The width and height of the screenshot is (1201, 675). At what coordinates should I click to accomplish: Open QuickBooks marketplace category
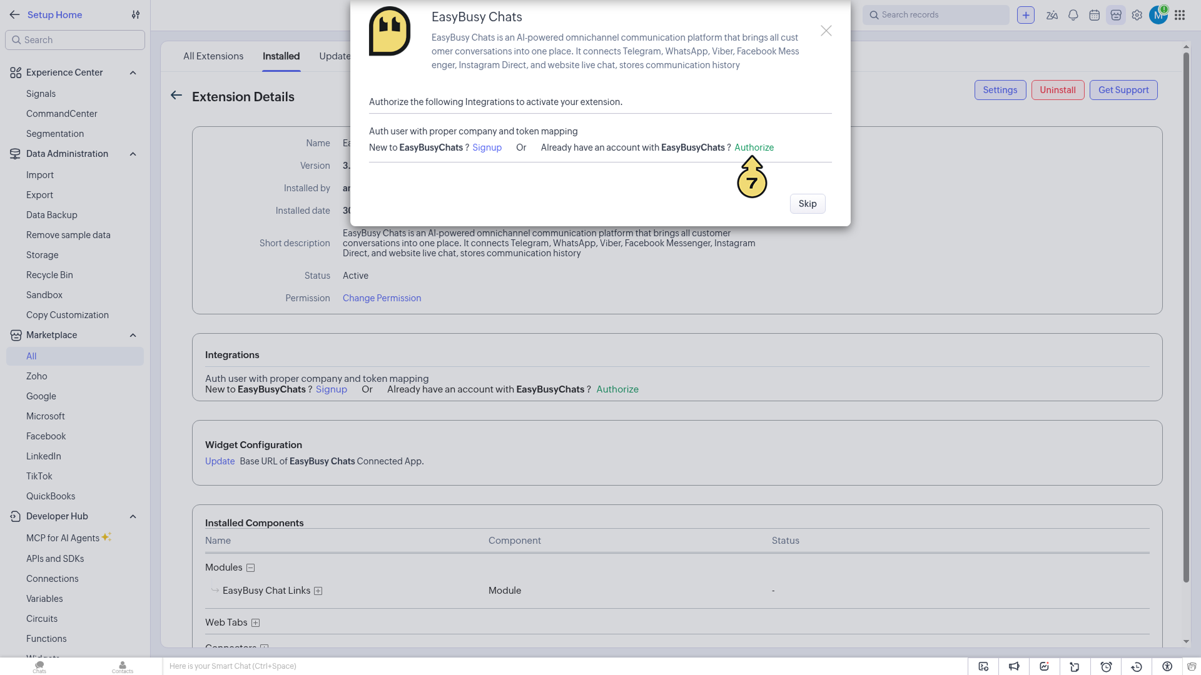click(x=51, y=496)
